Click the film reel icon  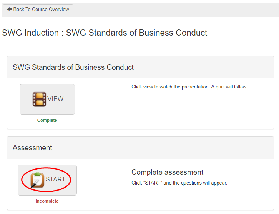[39, 99]
